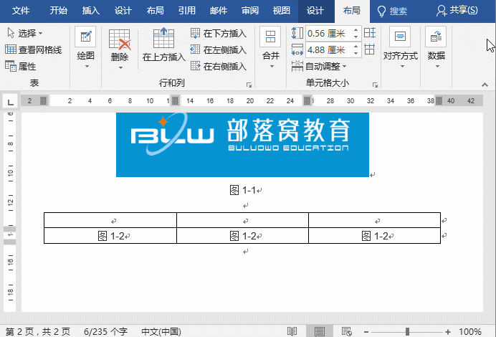The height and width of the screenshot is (337, 496).
Task: Click the 绘图 draw table icon
Action: [x=86, y=37]
